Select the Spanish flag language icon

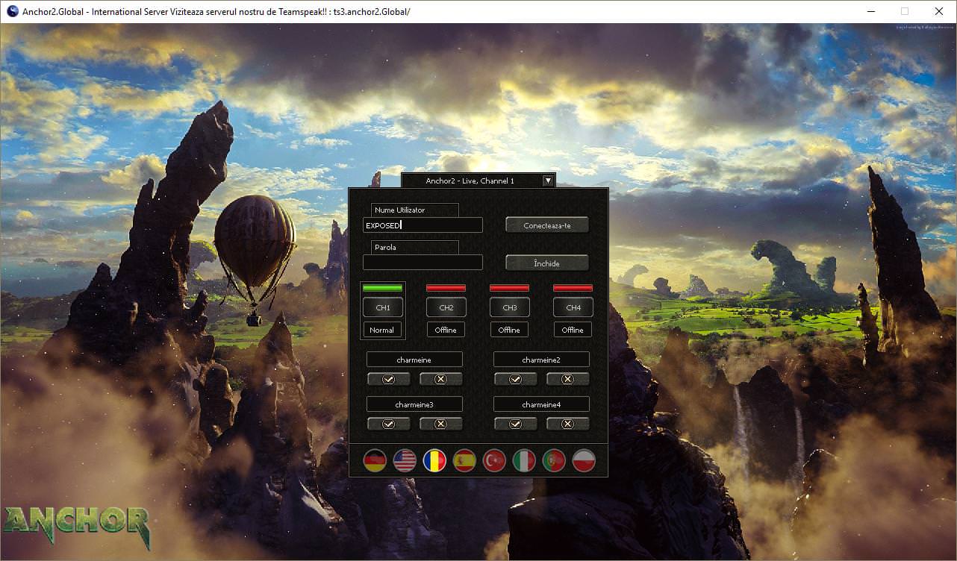464,460
